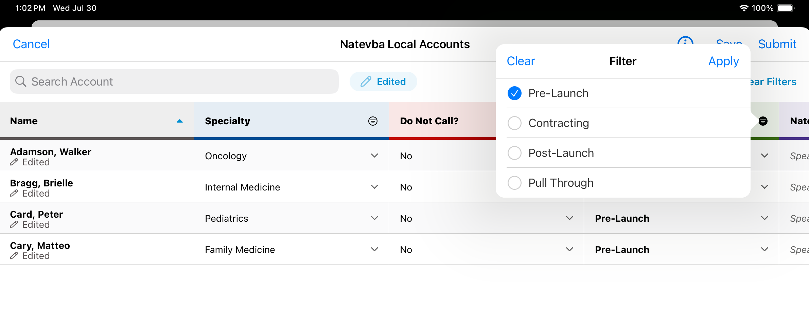Enable the Pull Through filter option
The image size is (809, 310).
point(514,183)
